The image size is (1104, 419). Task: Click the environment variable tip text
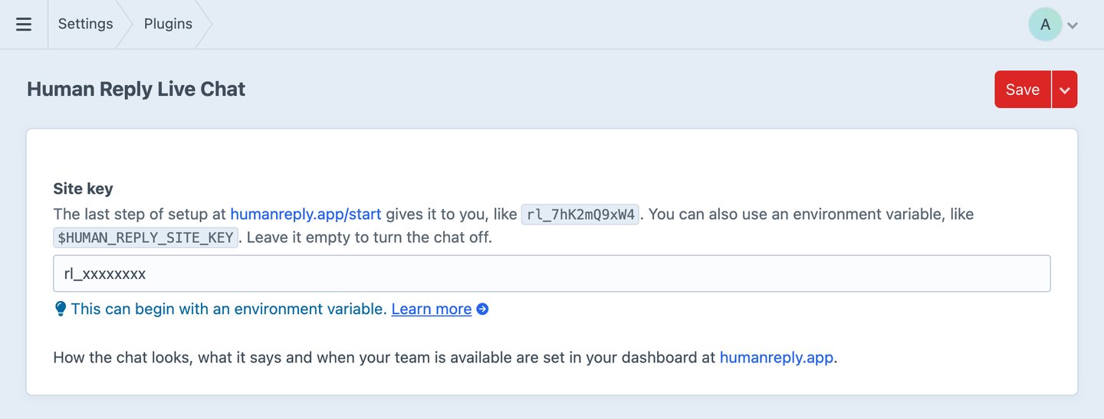click(228, 309)
